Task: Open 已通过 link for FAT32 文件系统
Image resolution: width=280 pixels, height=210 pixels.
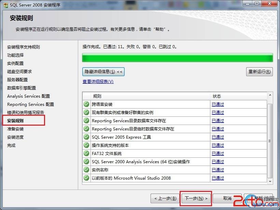Action: coord(218,154)
